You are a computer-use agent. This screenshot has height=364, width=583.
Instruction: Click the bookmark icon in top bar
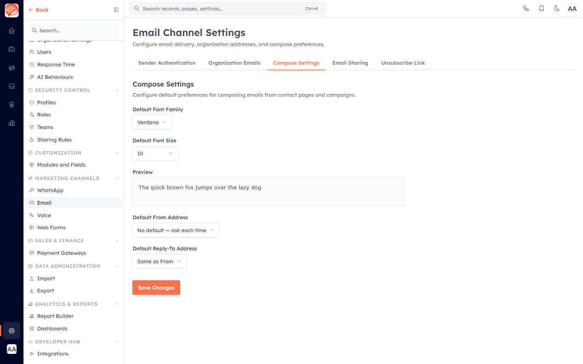(541, 8)
